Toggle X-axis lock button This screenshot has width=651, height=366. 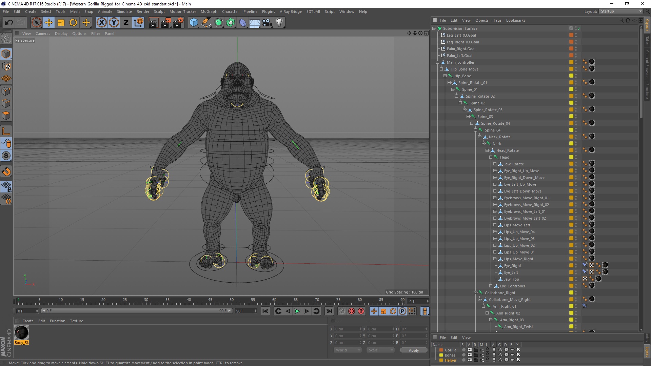tap(101, 23)
